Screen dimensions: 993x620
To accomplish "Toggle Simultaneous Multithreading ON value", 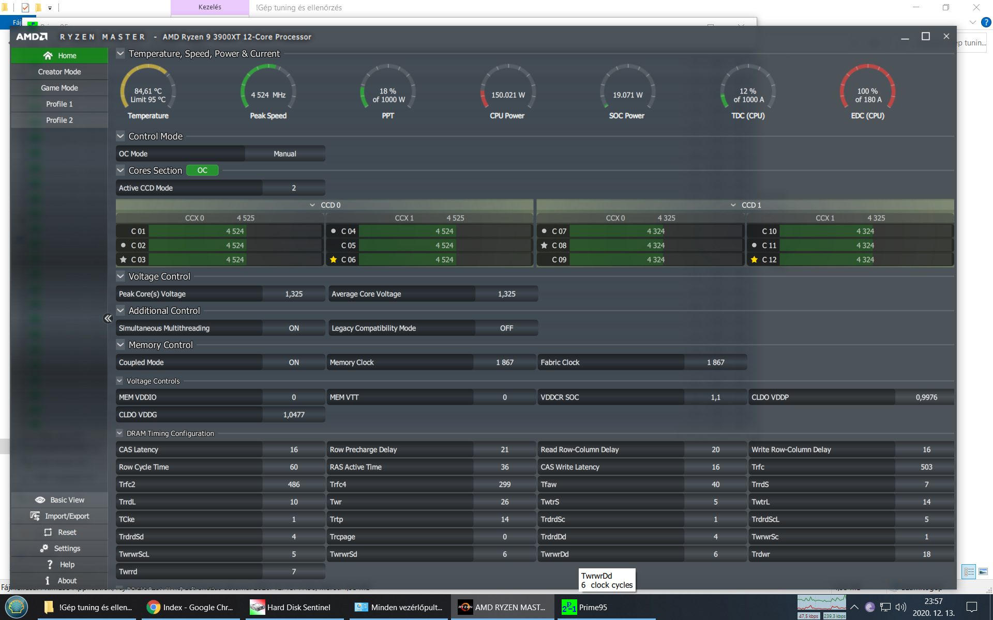I will (294, 328).
